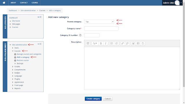Image resolution: width=185 pixels, height=104 pixels.
Task: Dock the Administration block
Action: pos(41,44)
